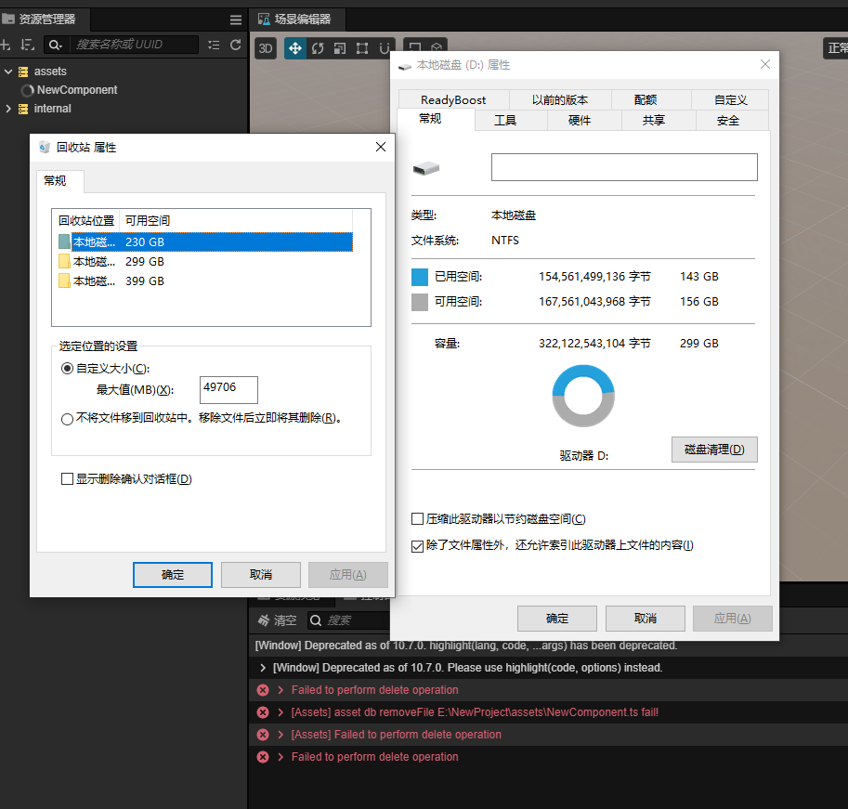
Task: Confirm disk properties with 确定
Action: click(x=557, y=618)
